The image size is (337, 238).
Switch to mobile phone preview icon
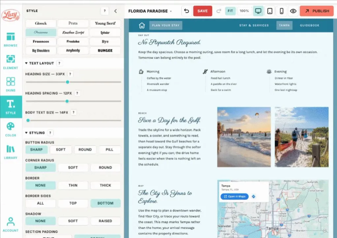[x=282, y=11]
